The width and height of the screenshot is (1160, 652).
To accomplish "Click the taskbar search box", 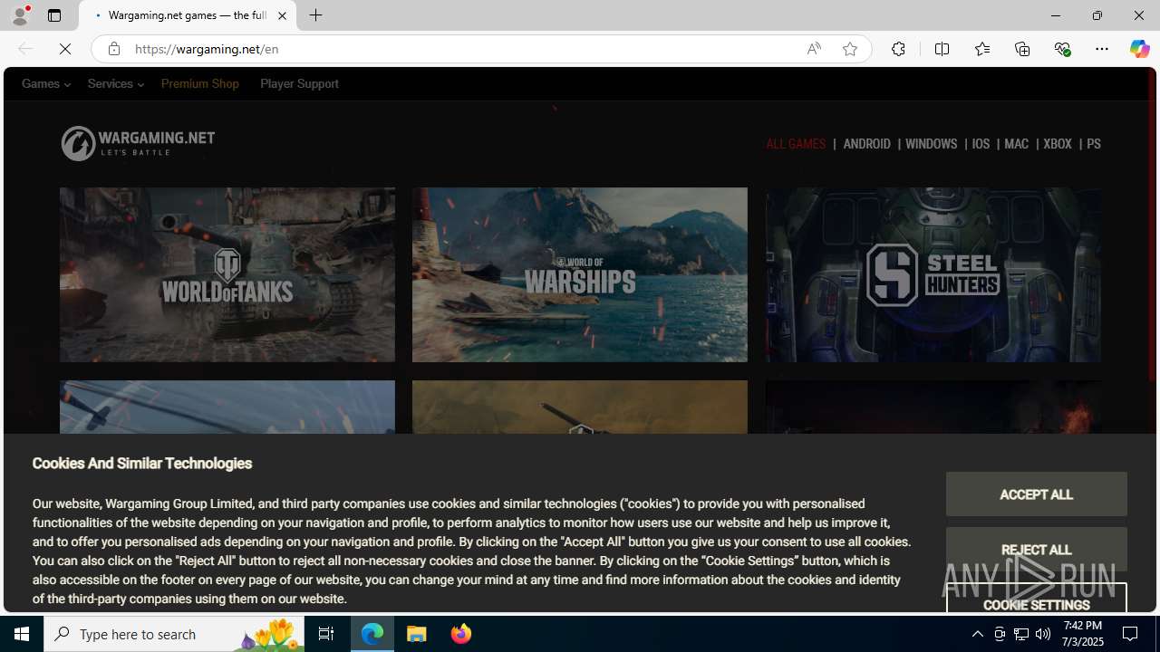I will [174, 634].
